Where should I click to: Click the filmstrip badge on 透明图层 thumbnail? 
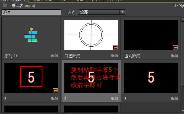175,47
